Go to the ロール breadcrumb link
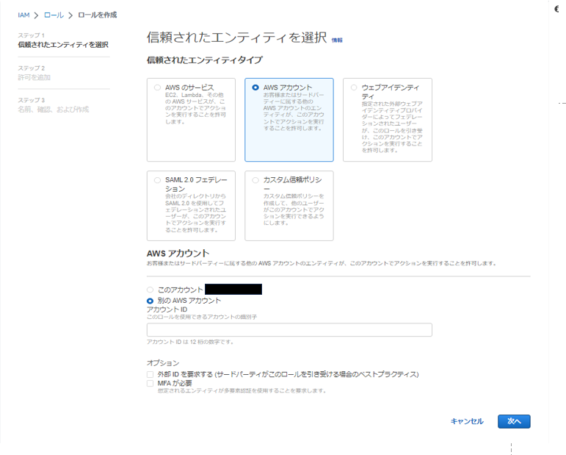The image size is (566, 455). coord(54,15)
